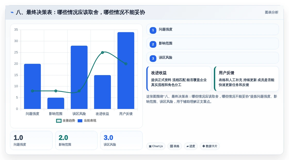Click the 误区风险 blue bar
The height and width of the screenshot is (160, 289).
[x=79, y=77]
